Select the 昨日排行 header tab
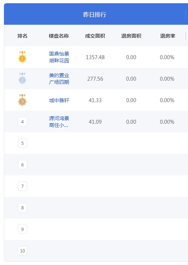This screenshot has width=188, height=265. (95, 15)
